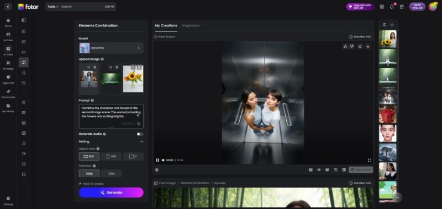Toggle Generate Audio switch
The height and width of the screenshot is (209, 442).
140,134
